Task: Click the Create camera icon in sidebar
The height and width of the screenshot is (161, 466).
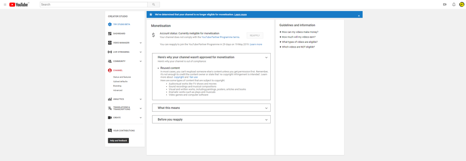Action: click(110, 118)
